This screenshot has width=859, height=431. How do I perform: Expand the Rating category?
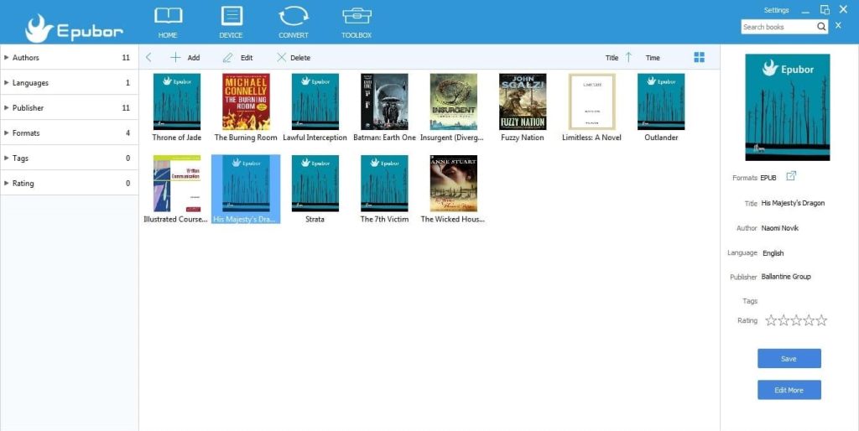[69, 184]
